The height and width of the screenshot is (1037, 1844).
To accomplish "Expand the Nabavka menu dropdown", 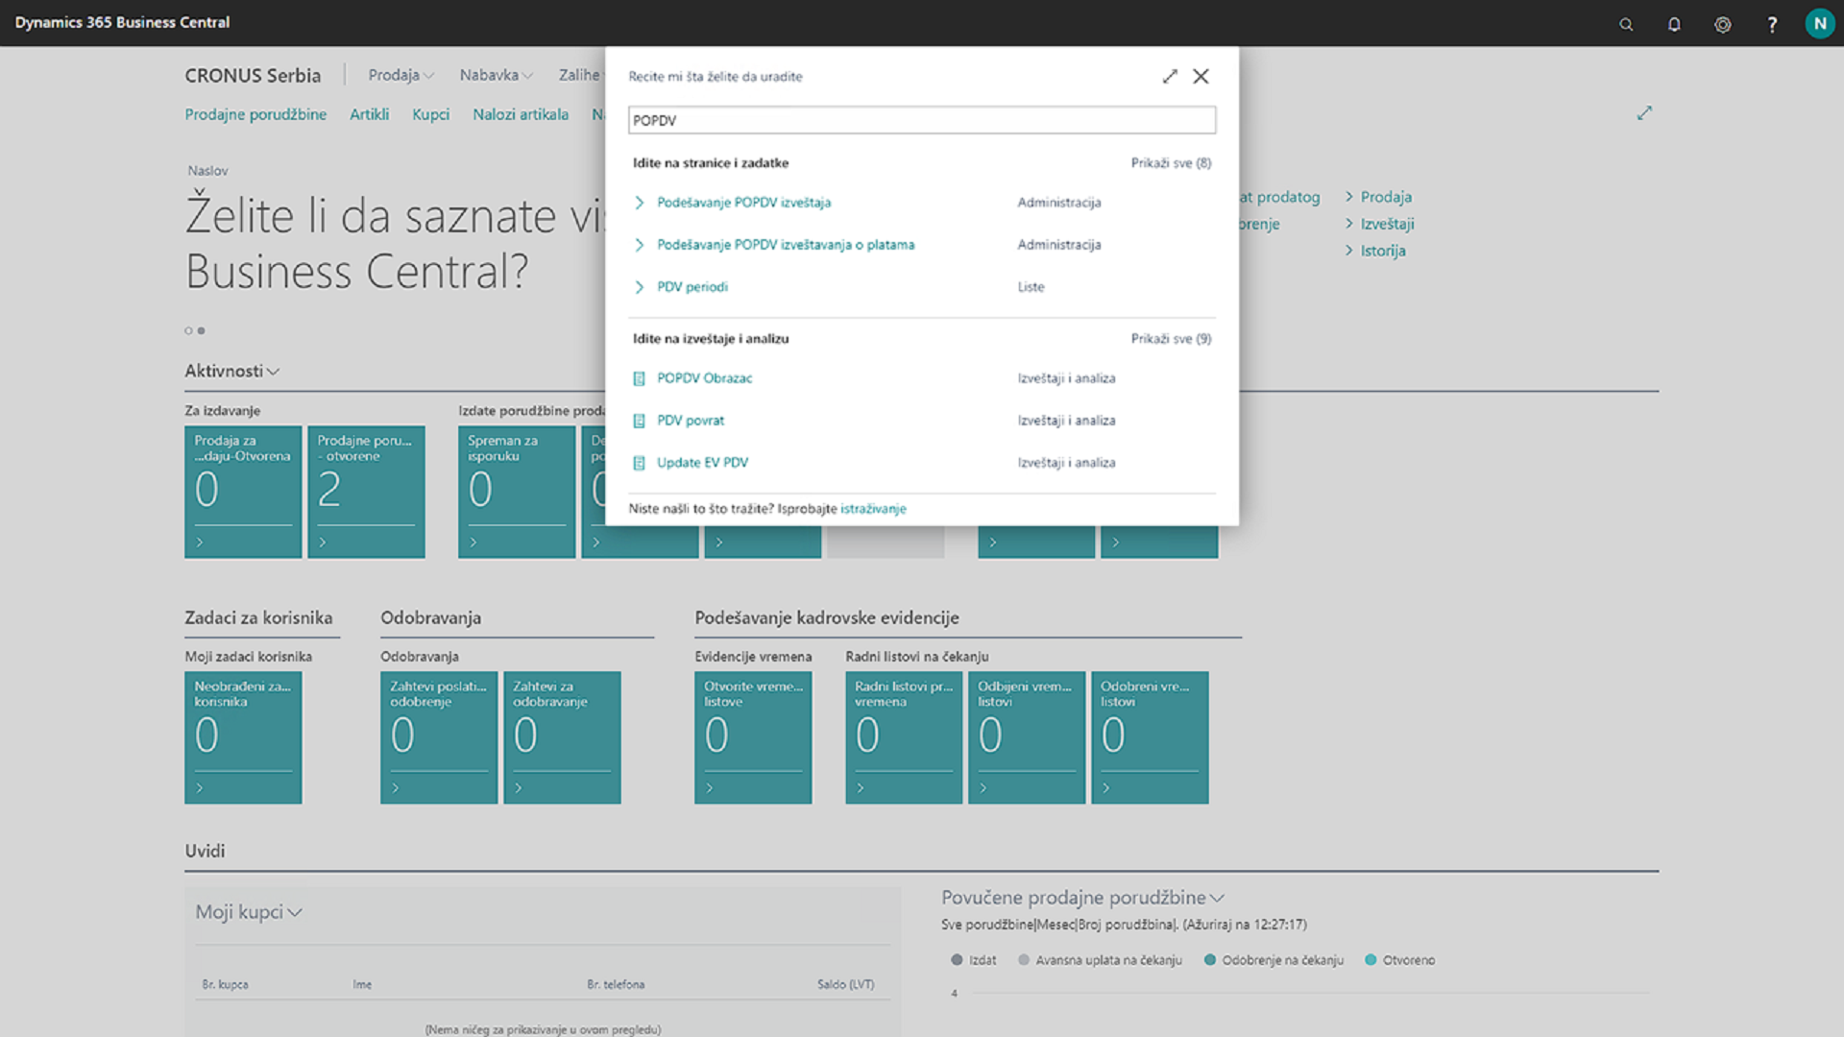I will click(496, 75).
